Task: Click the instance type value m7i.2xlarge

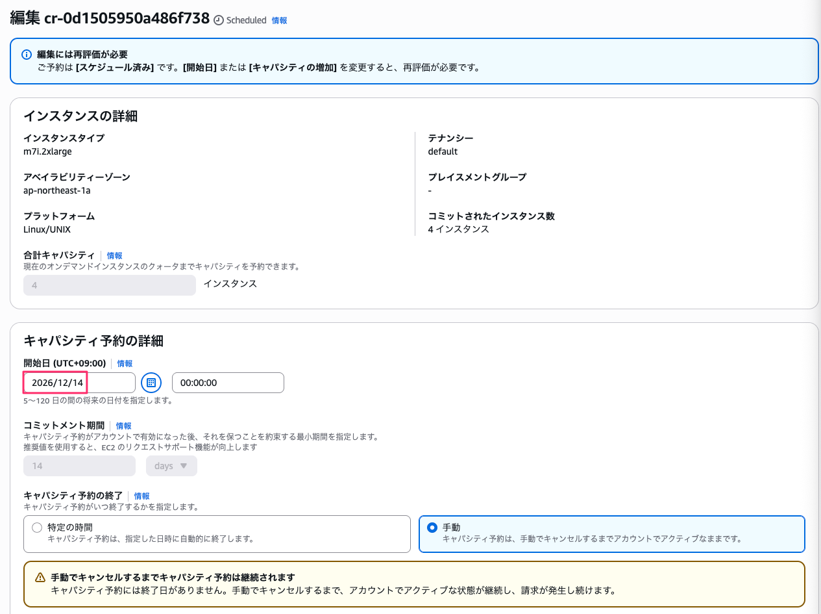Action: point(47,151)
